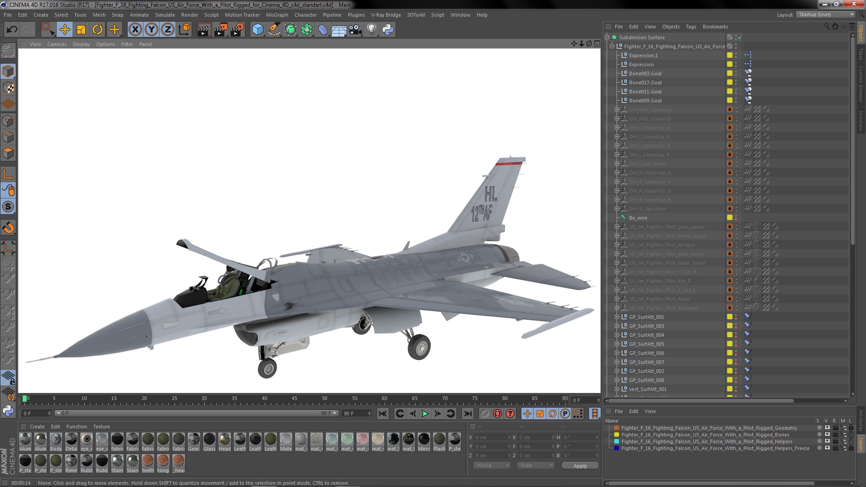Open the Scale mode dropdown

535,465
